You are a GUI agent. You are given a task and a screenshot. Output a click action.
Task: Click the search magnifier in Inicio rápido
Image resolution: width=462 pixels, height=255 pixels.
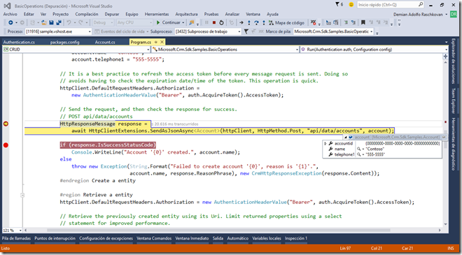[421, 4]
